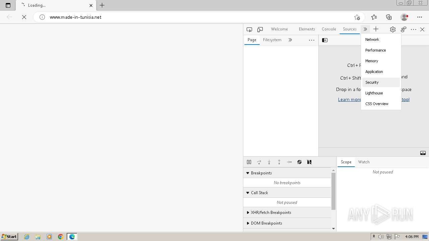Toggle the console drawer icon

click(423, 153)
